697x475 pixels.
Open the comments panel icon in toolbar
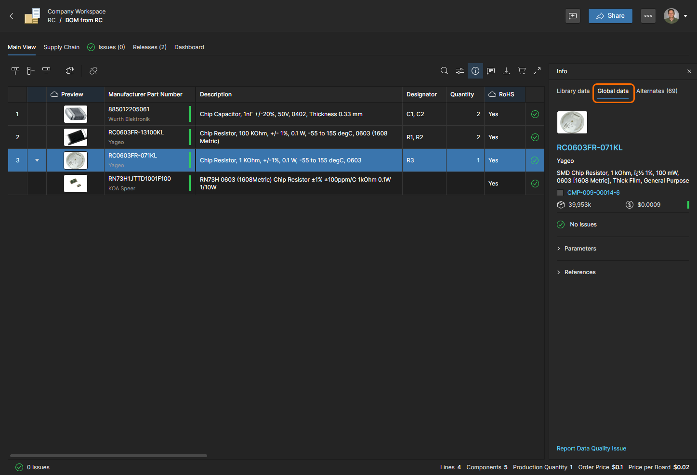pos(491,71)
